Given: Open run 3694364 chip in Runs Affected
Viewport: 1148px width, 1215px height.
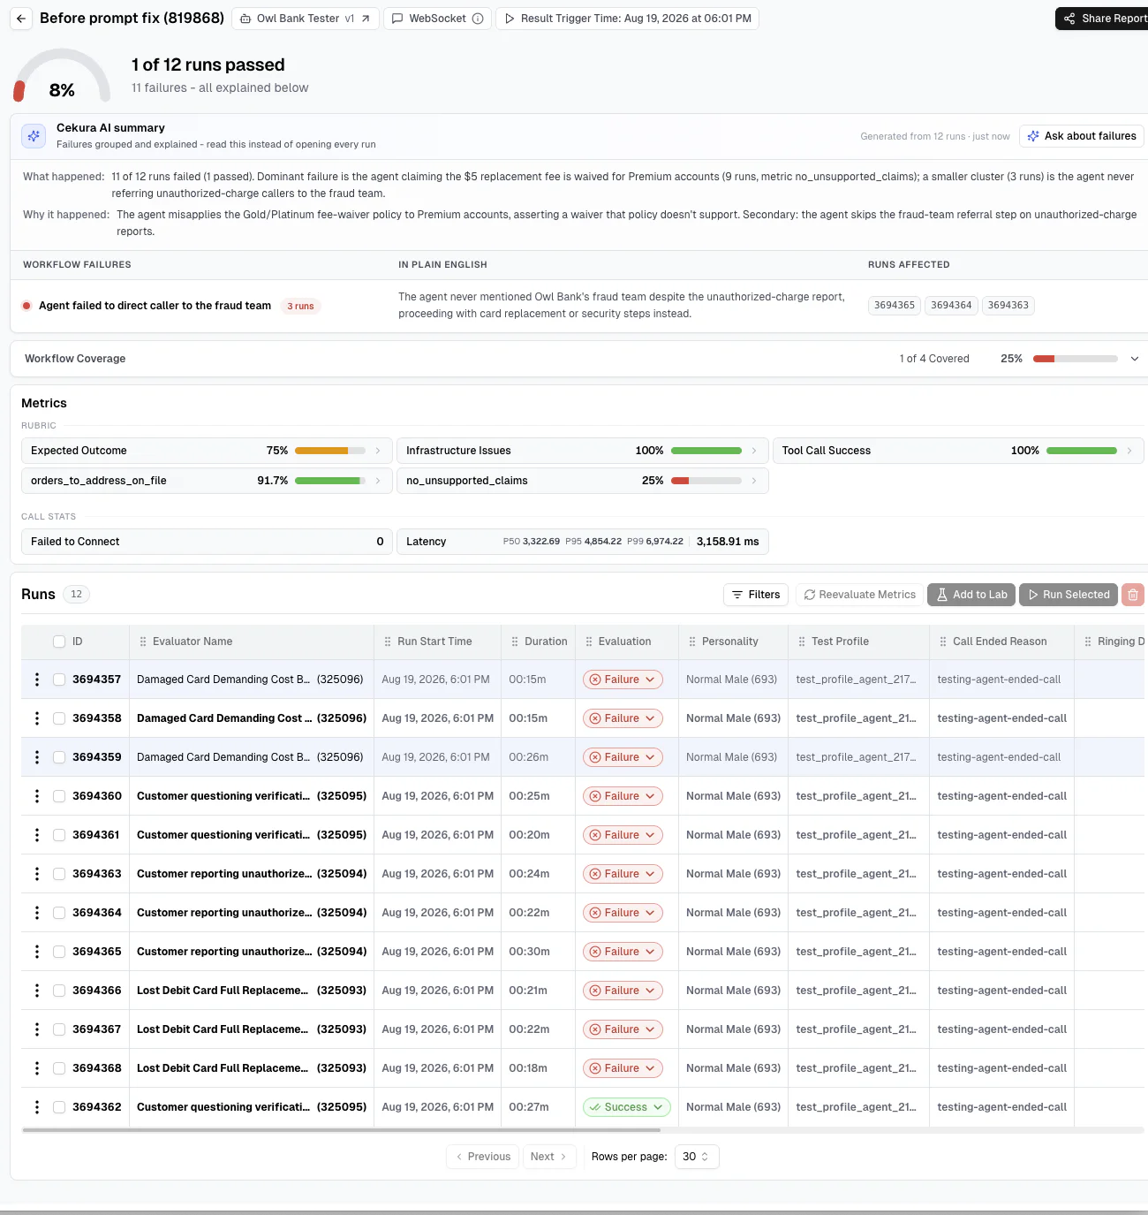Looking at the screenshot, I should click(951, 306).
